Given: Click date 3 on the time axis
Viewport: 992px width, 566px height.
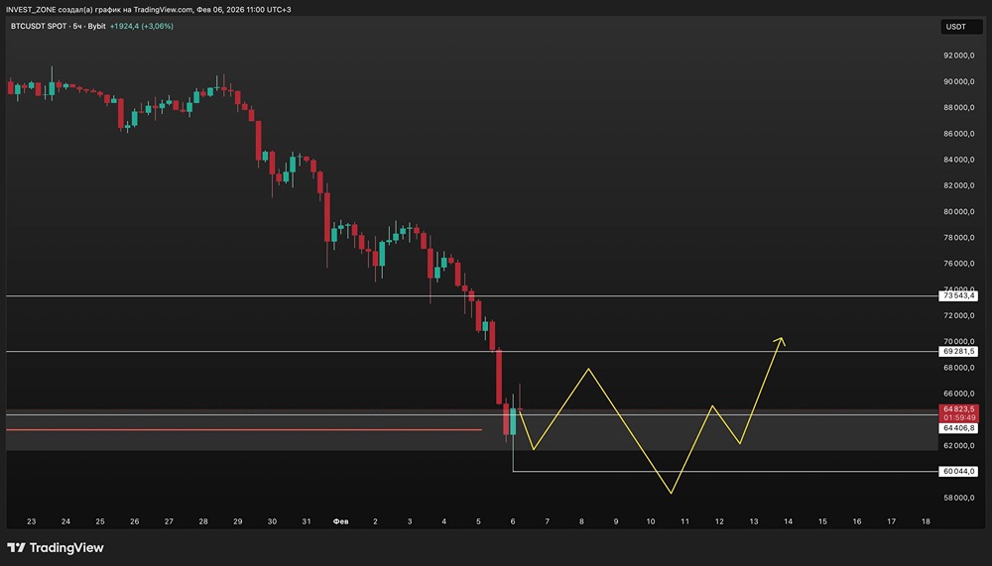Looking at the screenshot, I should click(x=410, y=521).
